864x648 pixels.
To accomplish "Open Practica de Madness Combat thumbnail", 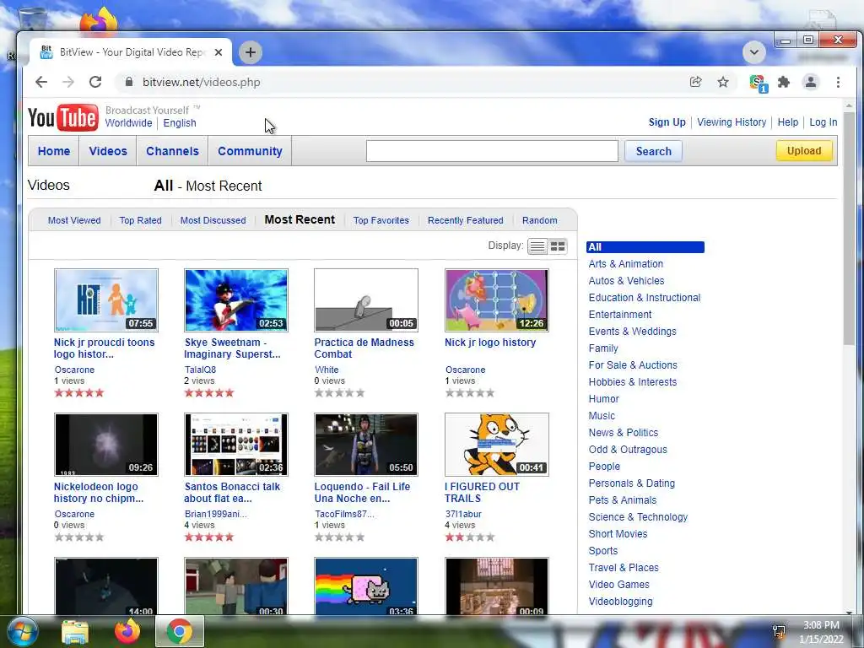I will [x=366, y=300].
